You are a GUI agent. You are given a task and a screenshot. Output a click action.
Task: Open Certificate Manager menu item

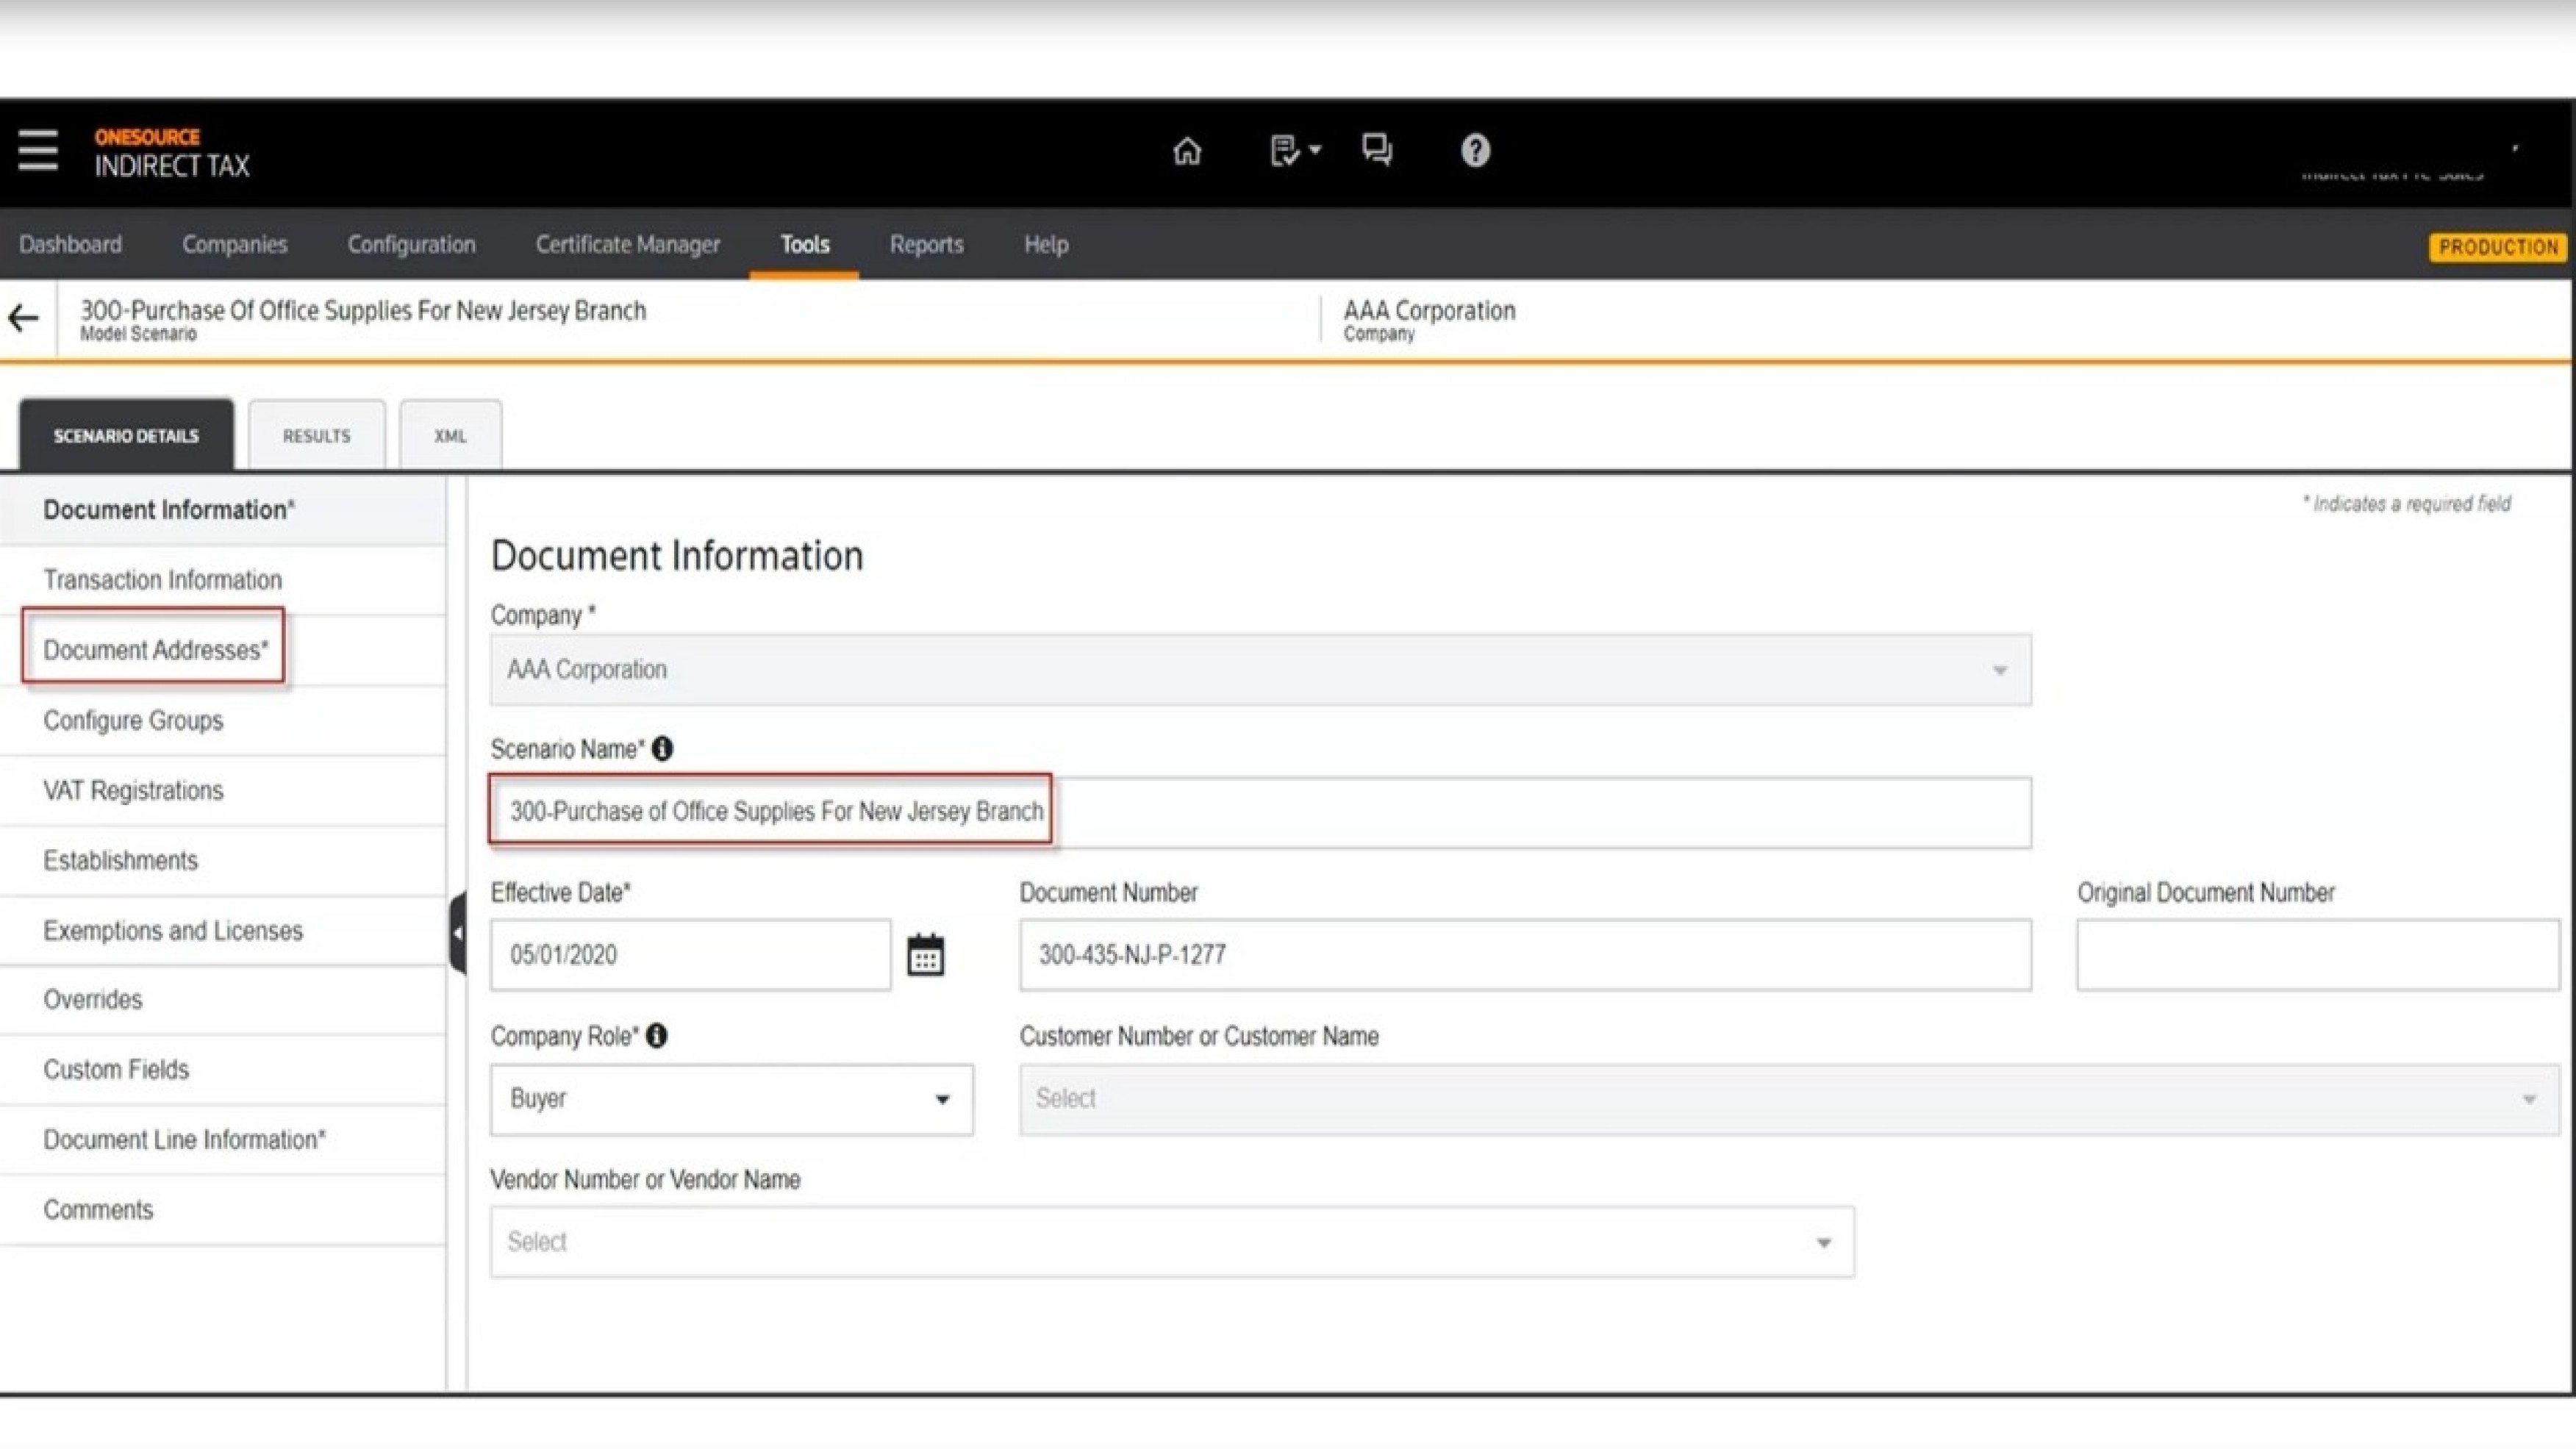(627, 245)
